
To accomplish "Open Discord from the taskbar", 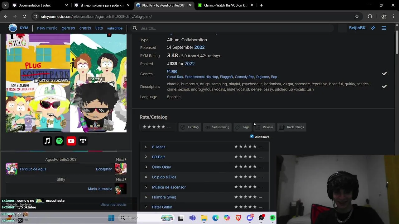I will click(250, 218).
